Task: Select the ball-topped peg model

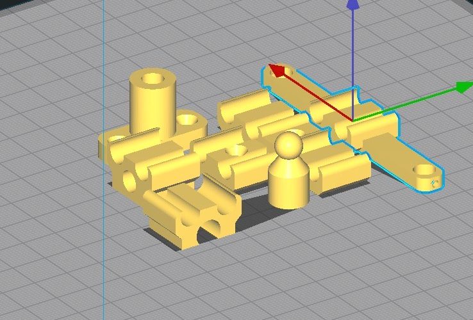Action: point(288,182)
